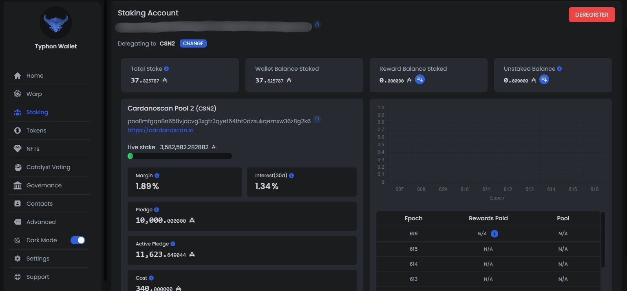Copy the staking account address
Viewport: 627px width, 291px height.
tap(317, 24)
